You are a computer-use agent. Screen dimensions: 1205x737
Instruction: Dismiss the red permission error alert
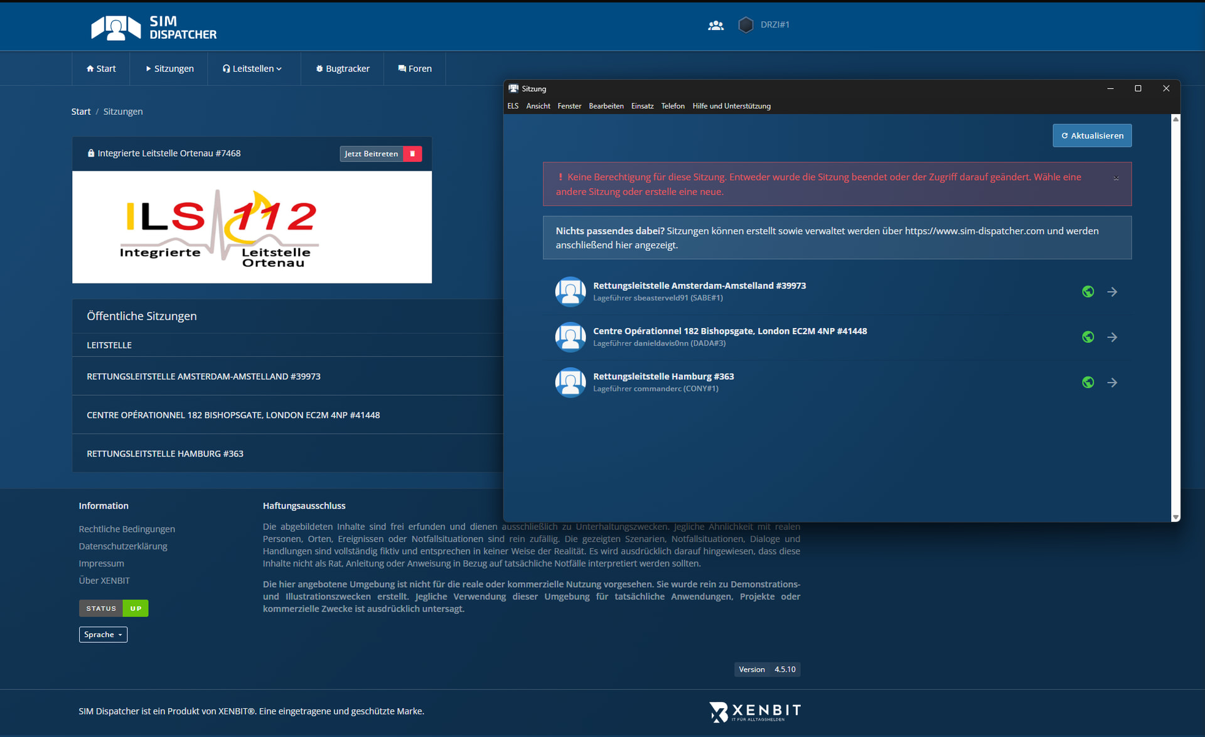(x=1116, y=179)
